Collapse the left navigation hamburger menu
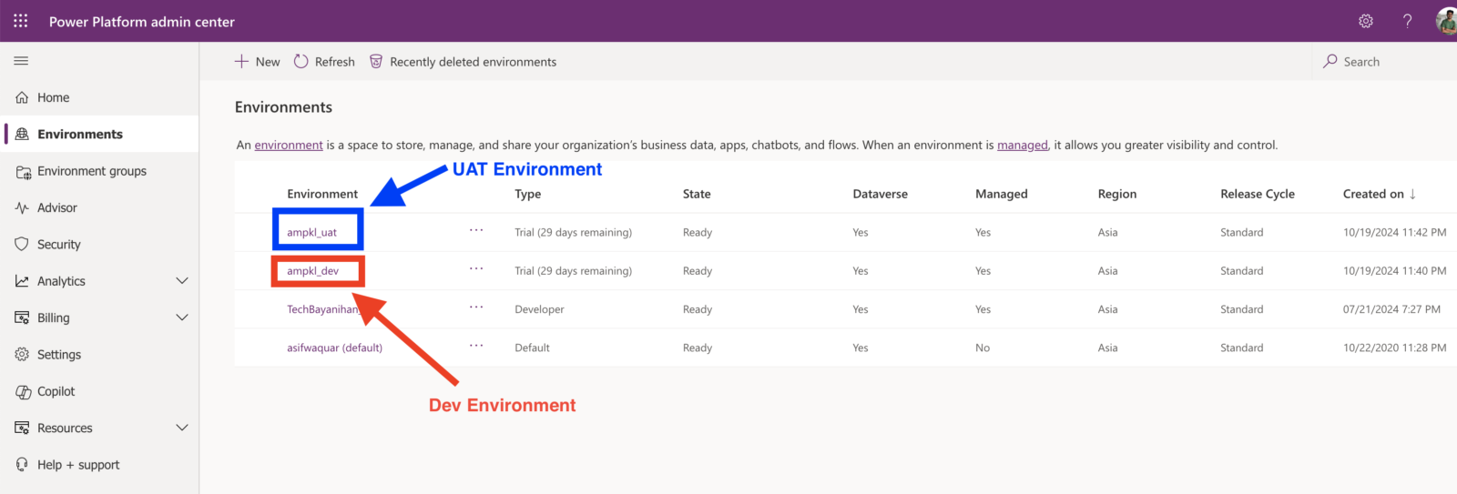The width and height of the screenshot is (1457, 494). tap(21, 61)
